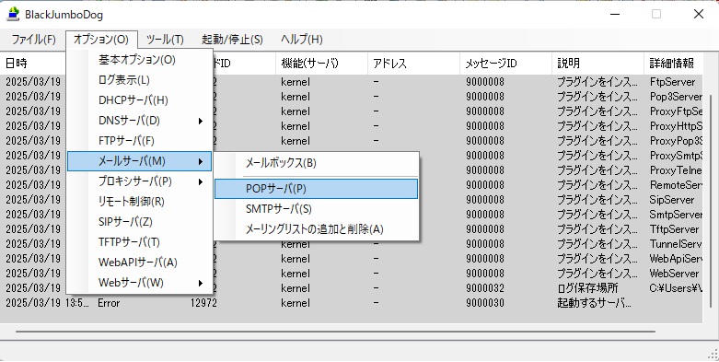This screenshot has width=719, height=362.
Task: Expand the DNSサーバ(D) submenu
Action: [x=139, y=121]
